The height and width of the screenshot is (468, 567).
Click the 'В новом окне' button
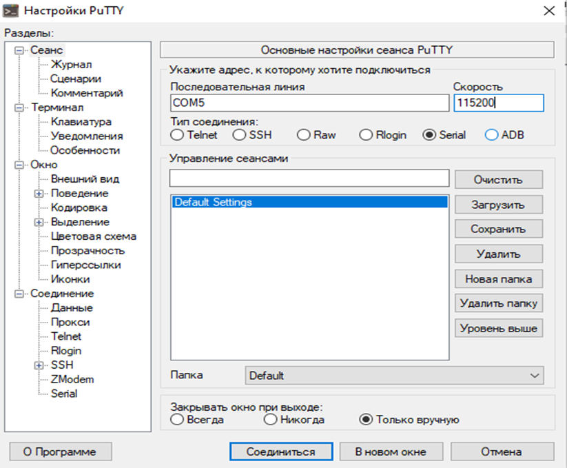391,451
